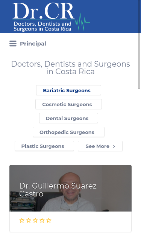Click the Dr.CR logo

coord(51,17)
